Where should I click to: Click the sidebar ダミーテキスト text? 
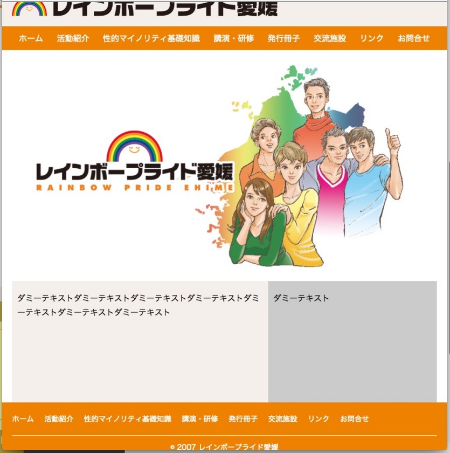[301, 298]
